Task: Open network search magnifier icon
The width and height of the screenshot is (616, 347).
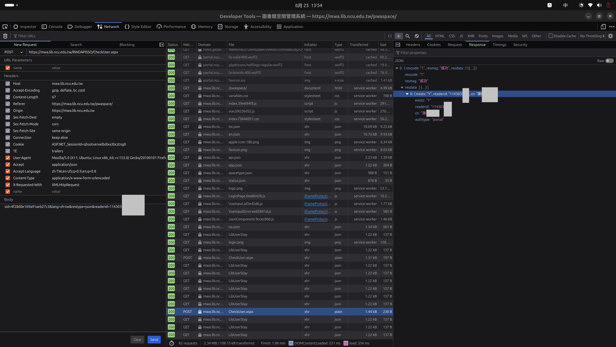Action: click(407, 36)
